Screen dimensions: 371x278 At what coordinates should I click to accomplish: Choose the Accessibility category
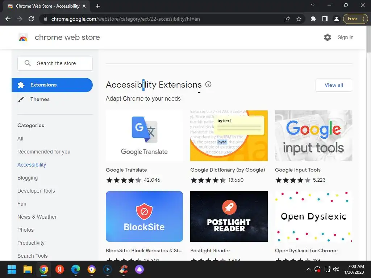point(32,165)
